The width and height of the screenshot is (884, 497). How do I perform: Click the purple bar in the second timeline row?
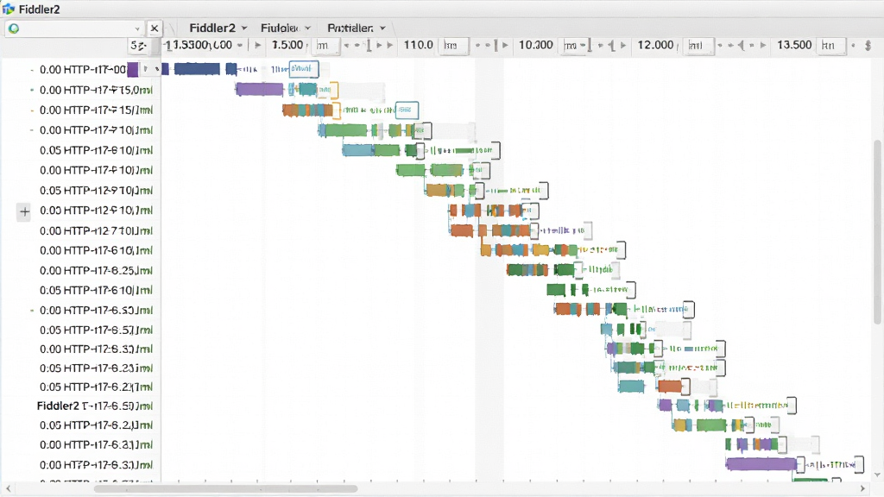pos(259,89)
